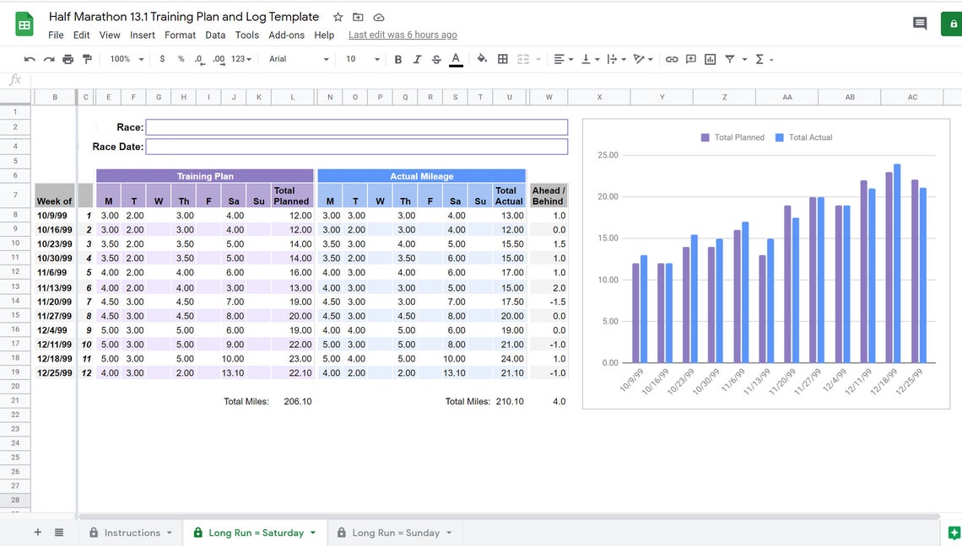Open the Insert chart tool
The height and width of the screenshot is (546, 962).
click(x=709, y=59)
